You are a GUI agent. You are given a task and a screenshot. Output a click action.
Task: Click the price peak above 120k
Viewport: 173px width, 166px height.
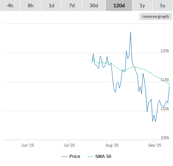pos(131,32)
